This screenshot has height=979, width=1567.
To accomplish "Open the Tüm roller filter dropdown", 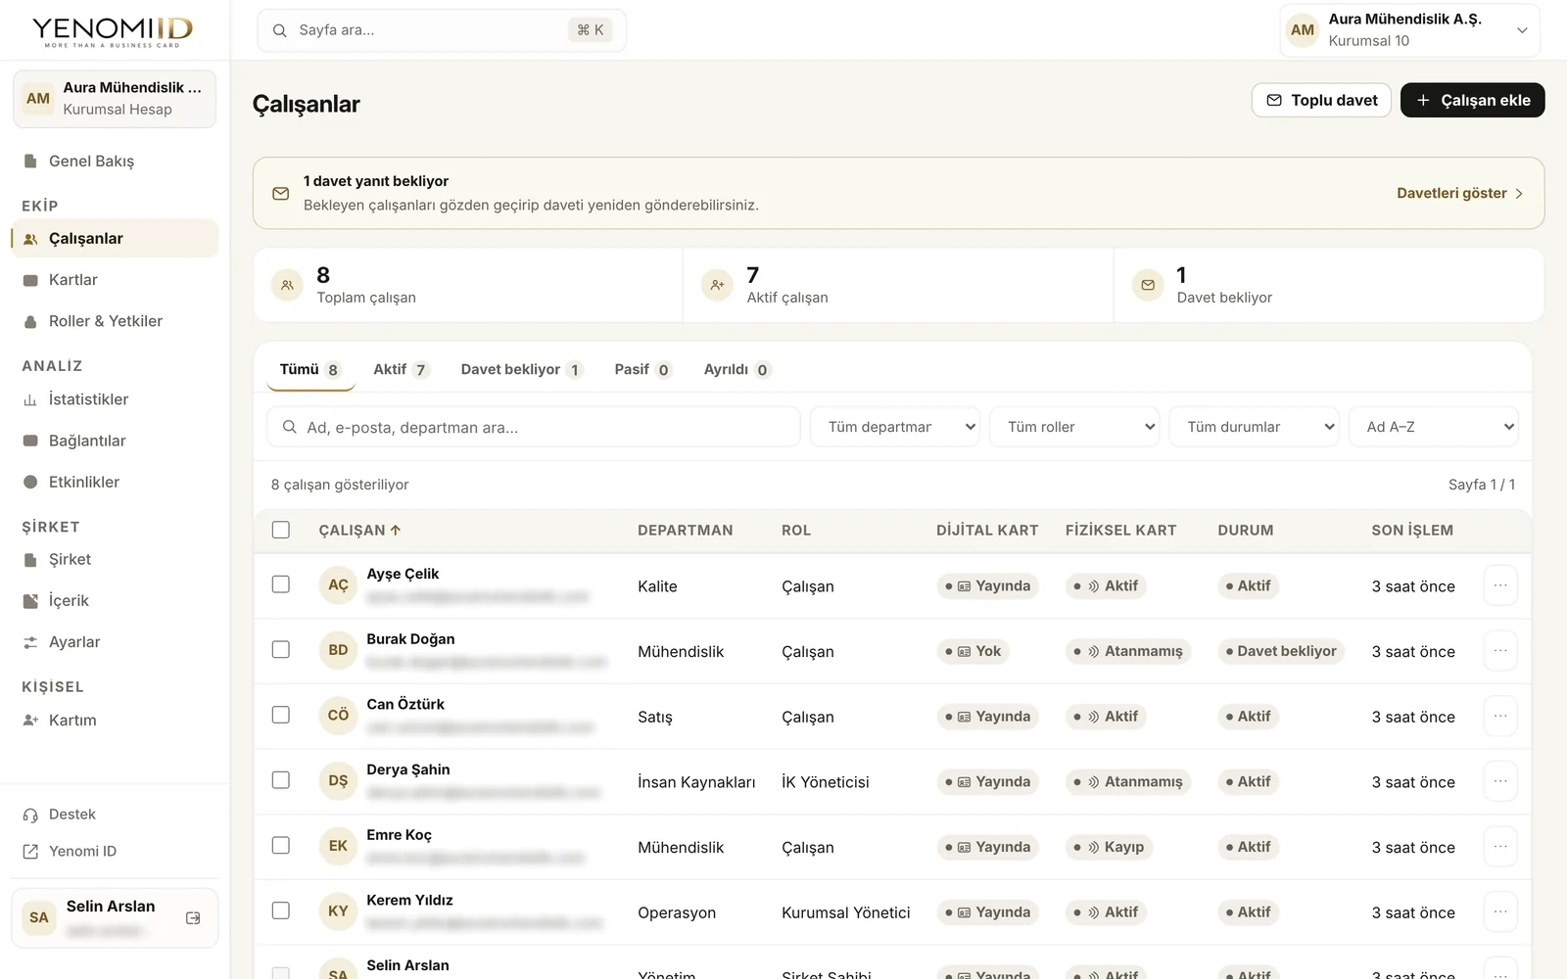I will click(1074, 427).
